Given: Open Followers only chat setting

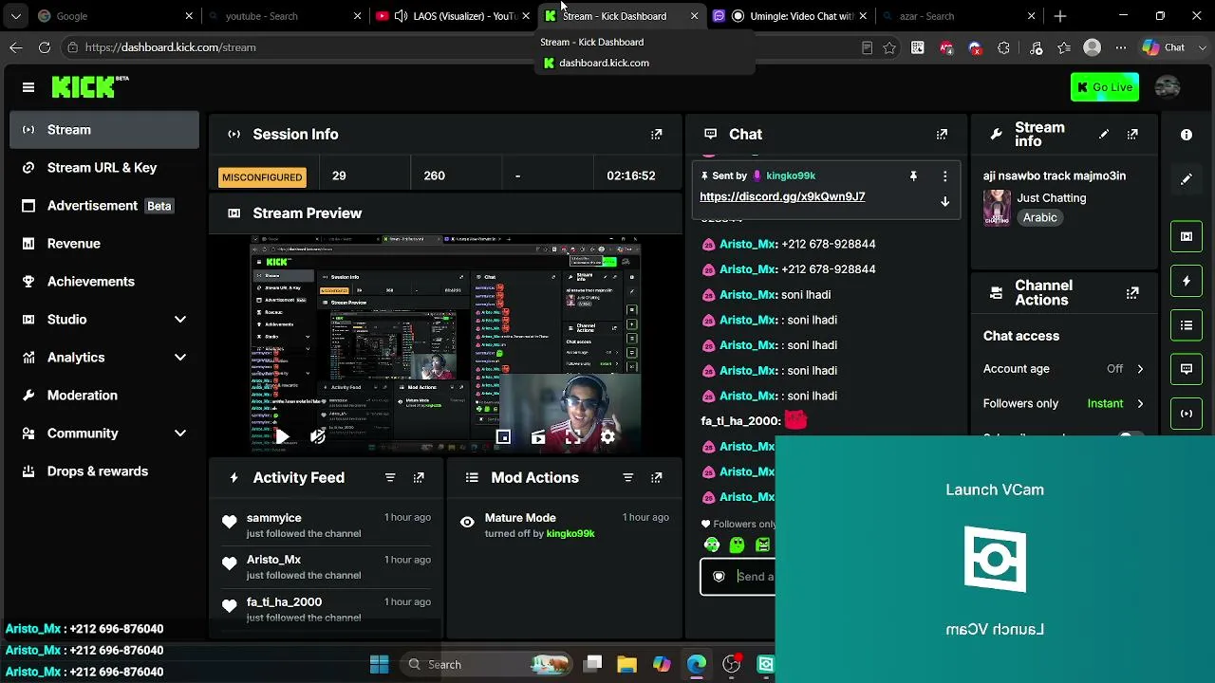Looking at the screenshot, I should click(1064, 404).
